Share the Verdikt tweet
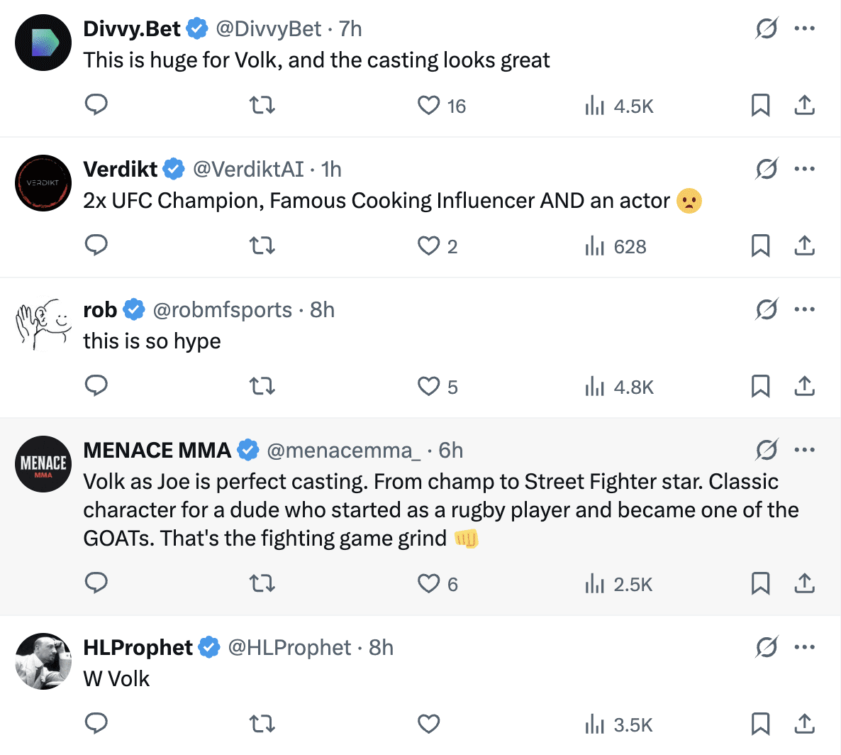The image size is (841, 755). [x=804, y=246]
